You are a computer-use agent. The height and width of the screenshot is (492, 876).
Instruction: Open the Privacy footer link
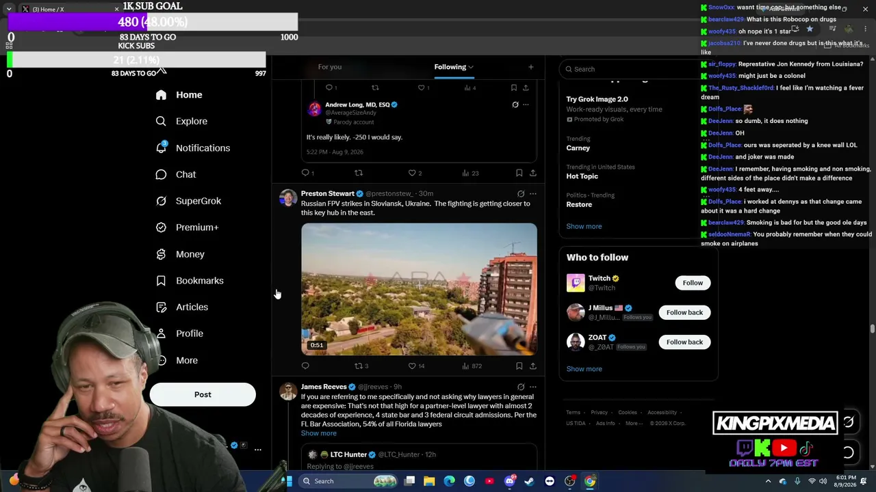599,413
